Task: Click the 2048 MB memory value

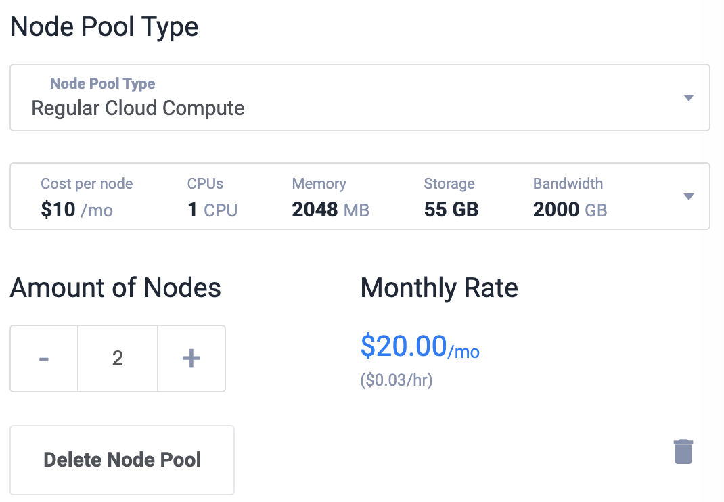Action: pyautogui.click(x=331, y=210)
